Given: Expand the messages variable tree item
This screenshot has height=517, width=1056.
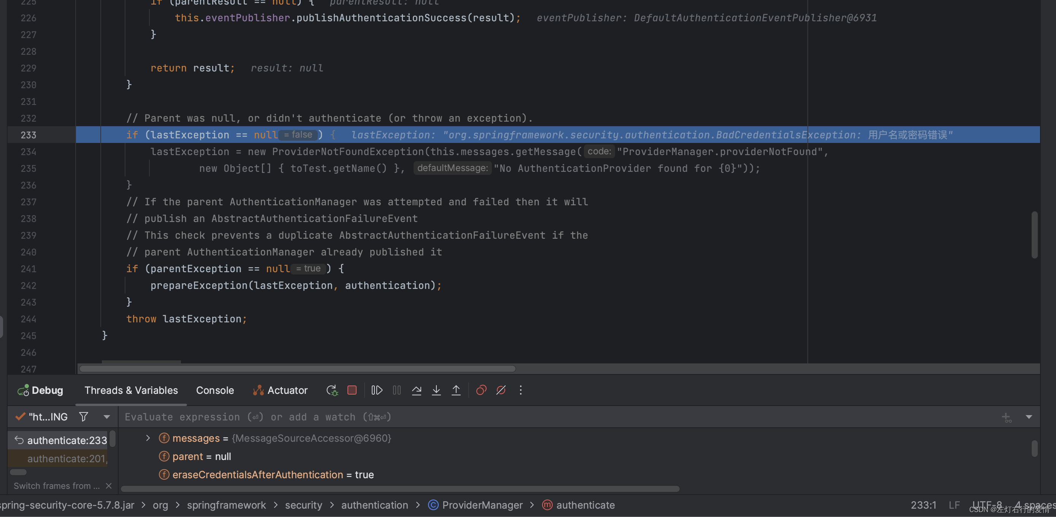Looking at the screenshot, I should point(147,439).
